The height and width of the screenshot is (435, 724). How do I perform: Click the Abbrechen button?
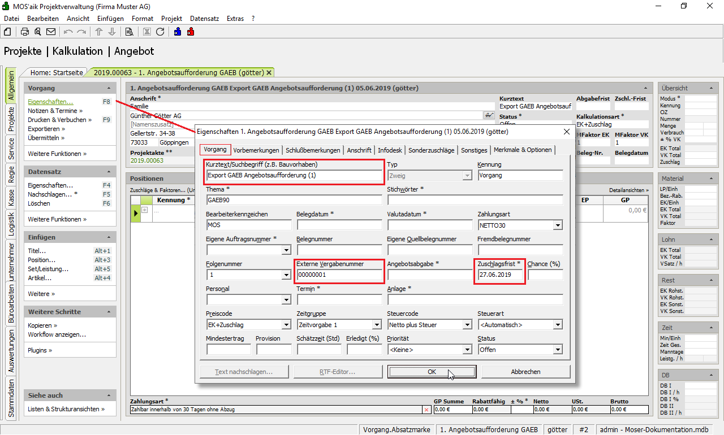(x=525, y=372)
